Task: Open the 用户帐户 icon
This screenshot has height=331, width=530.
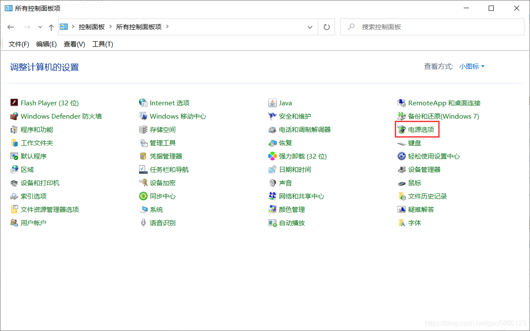Action: pos(14,223)
